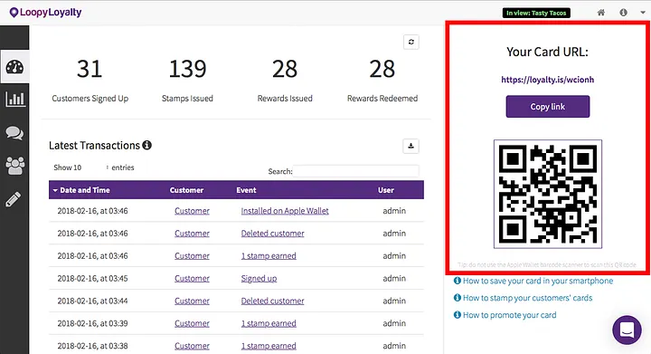Open How to promote your card link
This screenshot has height=354, width=651.
[x=509, y=315]
